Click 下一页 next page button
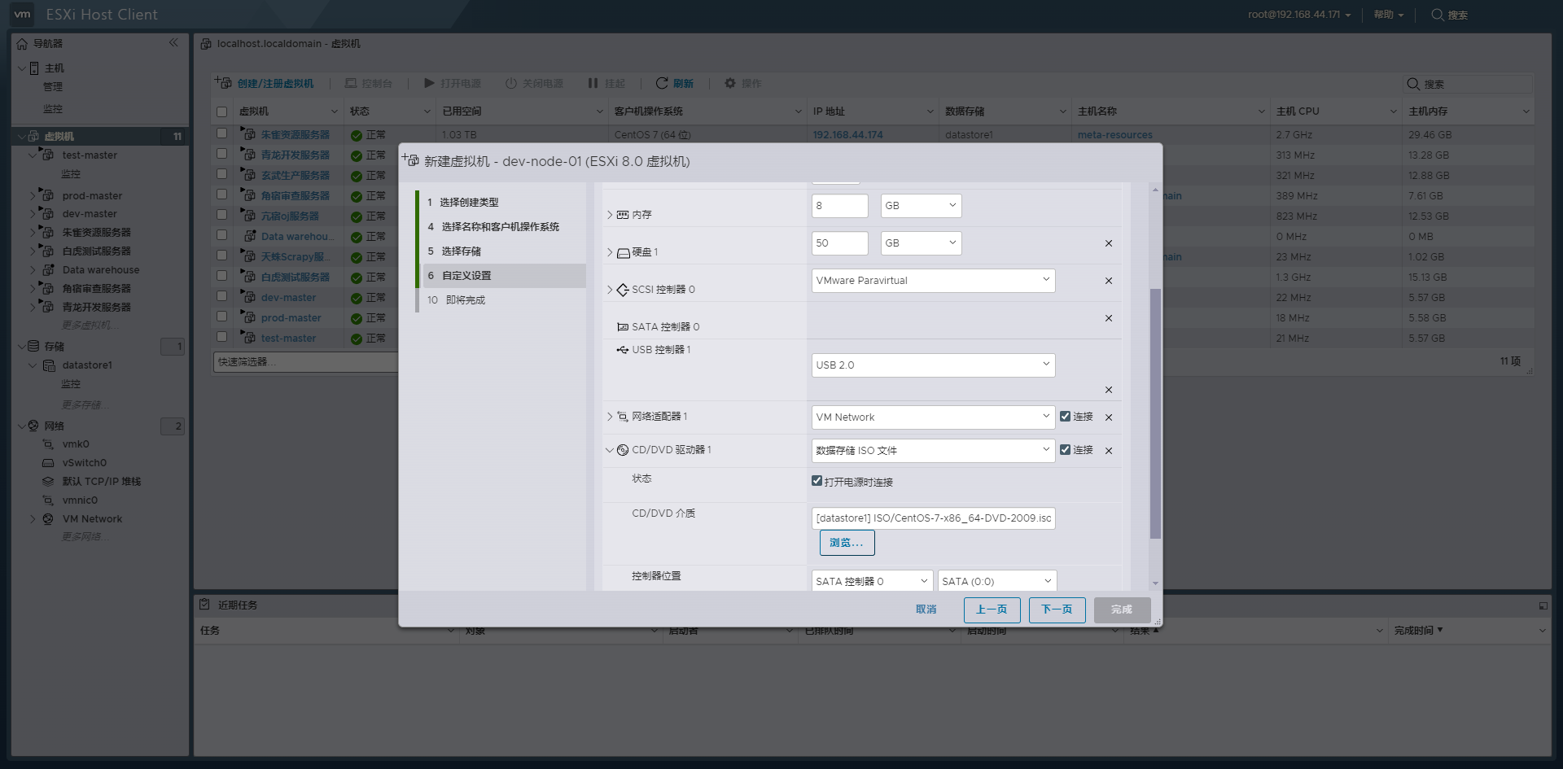The image size is (1563, 769). [x=1057, y=610]
